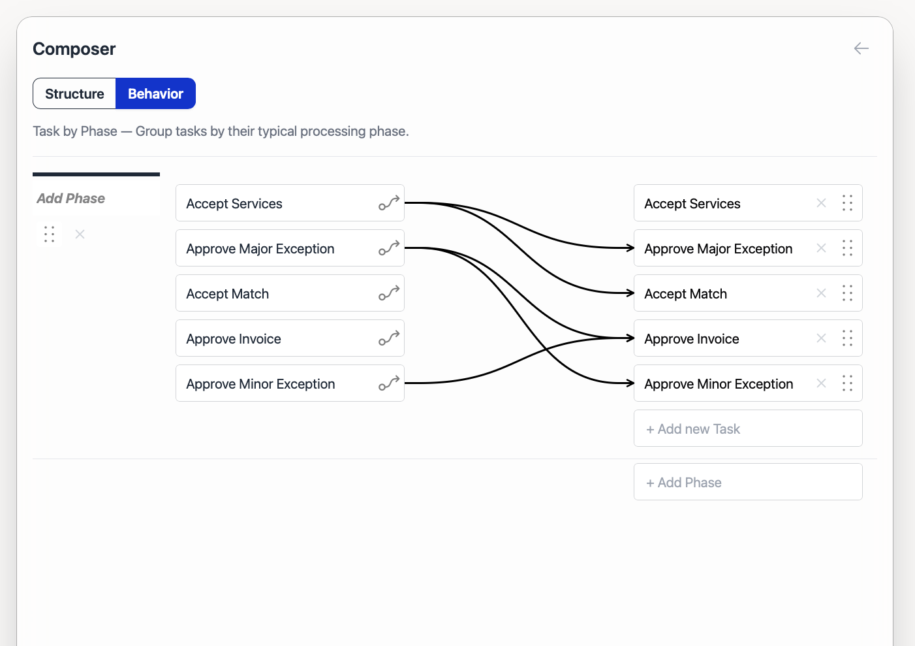Select the Behavior tab
This screenshot has width=915, height=646.
[155, 93]
